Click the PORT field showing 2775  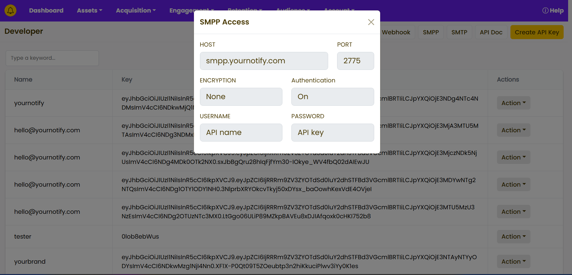[x=355, y=61]
